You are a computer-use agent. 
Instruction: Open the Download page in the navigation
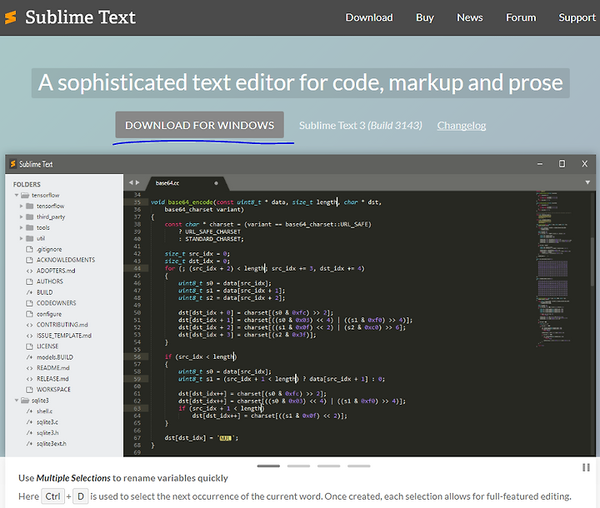(x=369, y=17)
